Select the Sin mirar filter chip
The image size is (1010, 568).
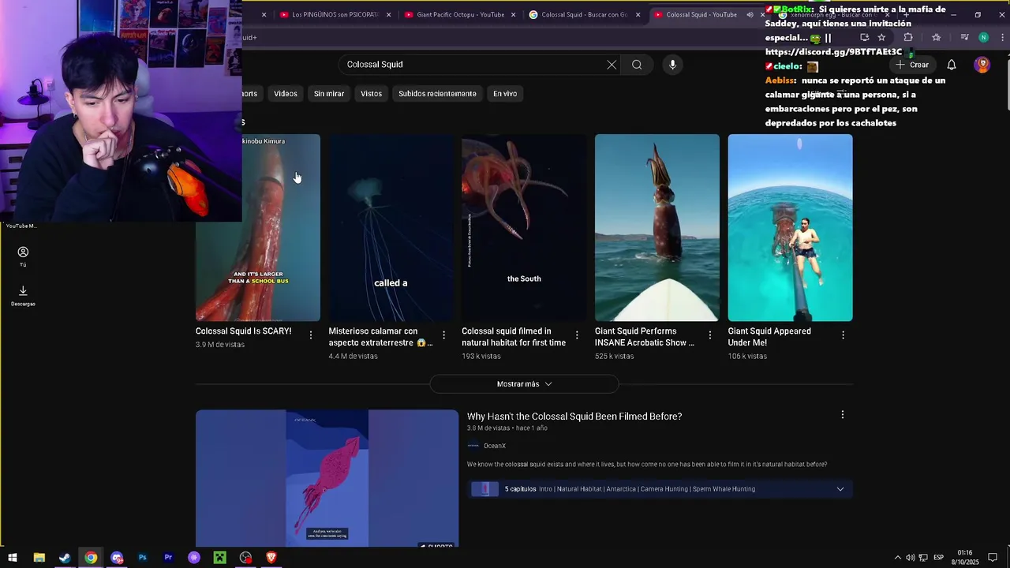click(329, 94)
